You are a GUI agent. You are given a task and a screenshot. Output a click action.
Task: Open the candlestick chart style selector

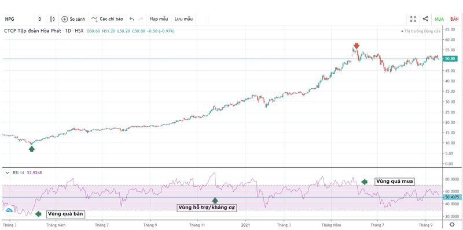[52, 19]
